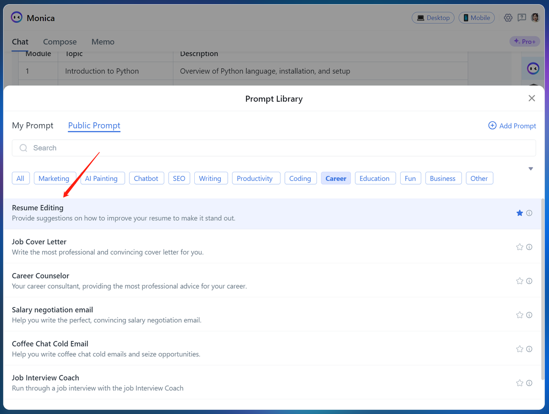Viewport: 549px width, 414px height.
Task: Select the Career category chip
Action: pyautogui.click(x=336, y=178)
